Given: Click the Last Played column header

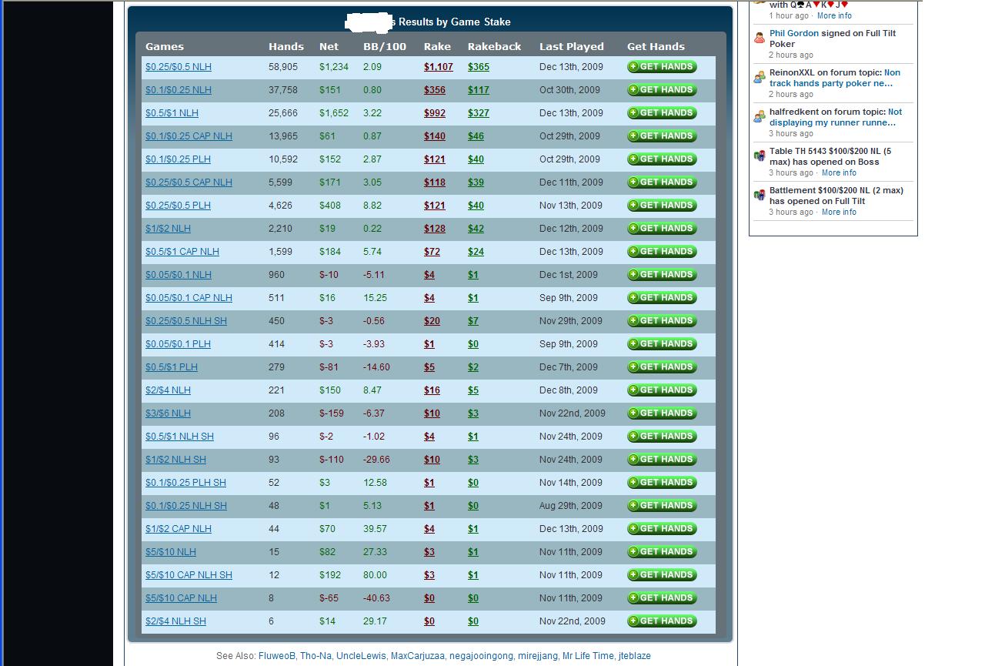Looking at the screenshot, I should coord(571,46).
